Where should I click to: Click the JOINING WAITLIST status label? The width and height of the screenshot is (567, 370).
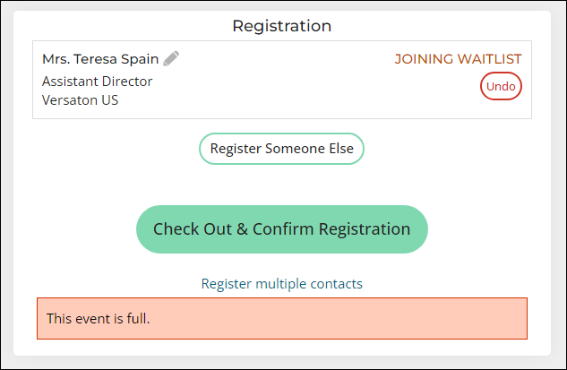click(458, 59)
